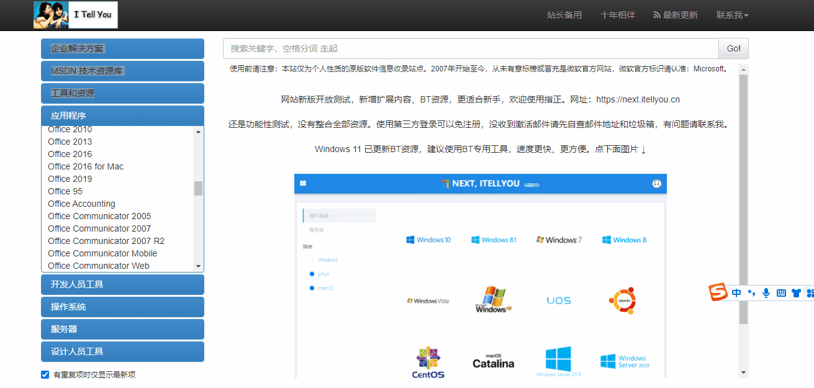Image resolution: width=814 pixels, height=388 pixels.
Task: Click the application list scroll-down arrow
Action: [x=198, y=266]
